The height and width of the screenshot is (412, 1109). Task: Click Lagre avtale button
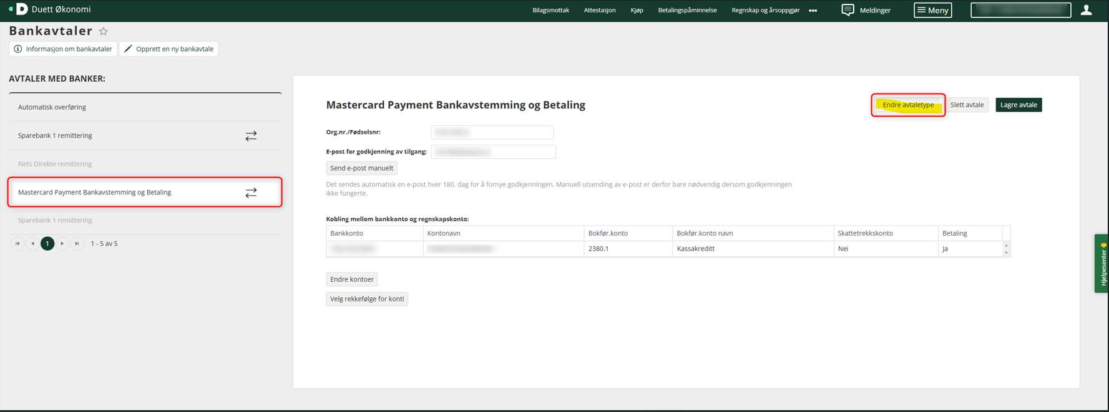pos(1019,105)
